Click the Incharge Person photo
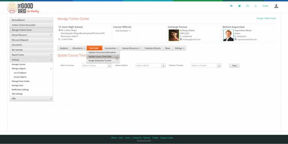 pos(174,35)
